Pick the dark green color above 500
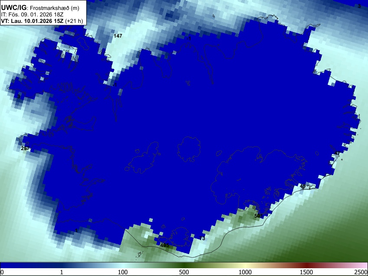Viewport: 368px width, 276px height. (x=184, y=265)
